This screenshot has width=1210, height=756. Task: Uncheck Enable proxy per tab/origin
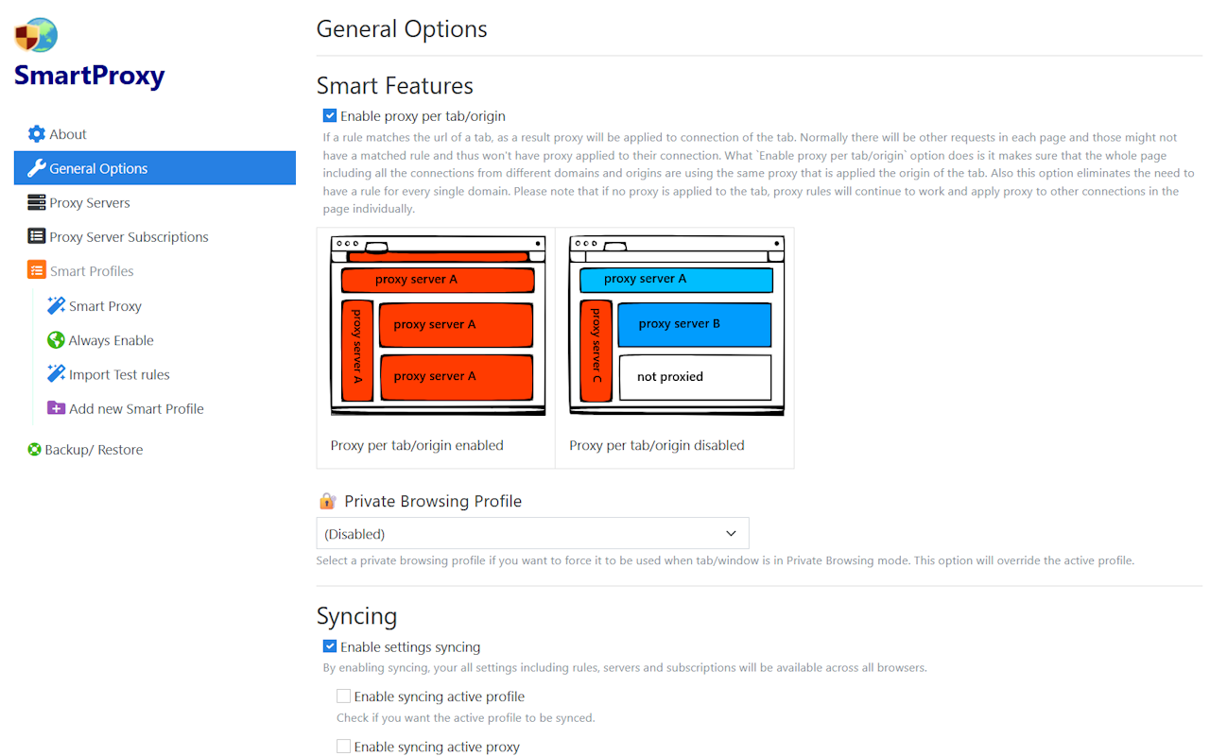(x=330, y=115)
